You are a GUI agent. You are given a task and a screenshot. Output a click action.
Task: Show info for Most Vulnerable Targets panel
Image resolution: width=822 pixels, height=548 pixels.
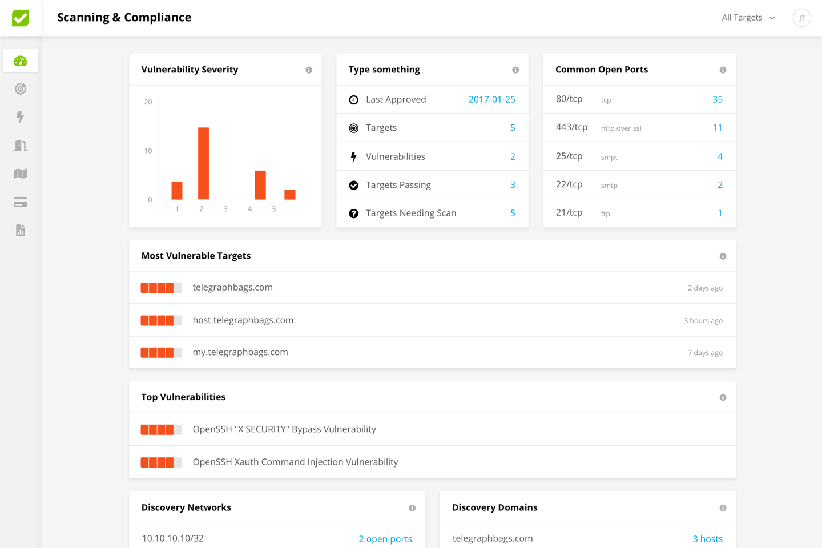723,256
